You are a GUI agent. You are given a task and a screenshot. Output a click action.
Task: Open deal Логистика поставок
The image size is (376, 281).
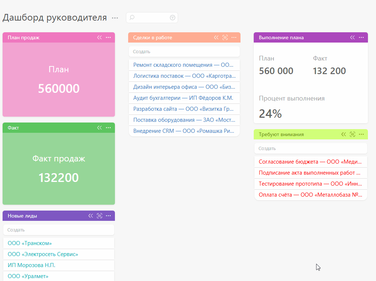(x=184, y=76)
